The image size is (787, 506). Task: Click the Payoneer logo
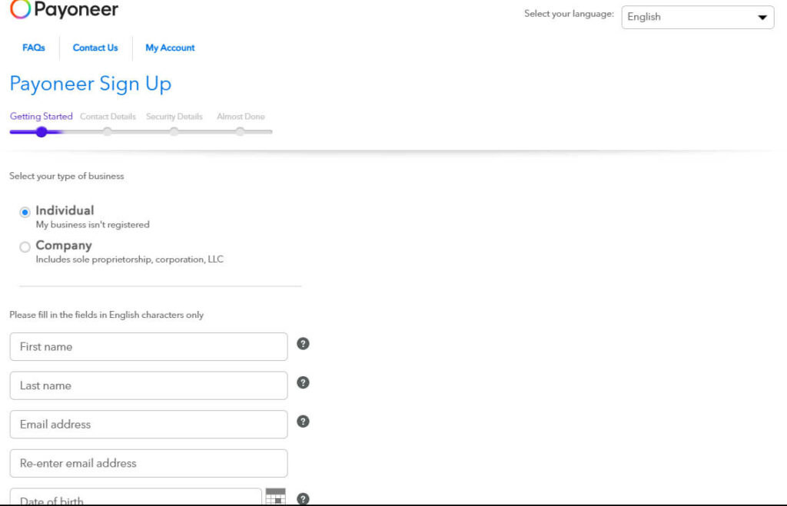coord(65,10)
